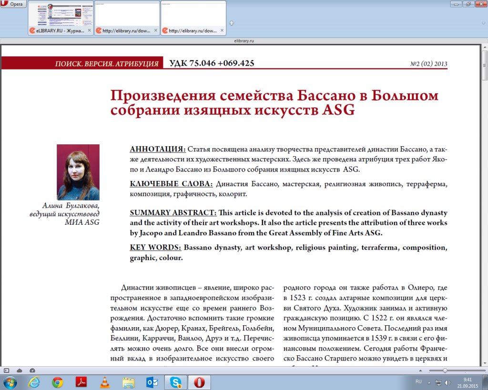Show hidden tray icons arrow

coord(429,382)
